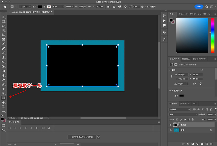Image resolution: width=217 pixels, height=146 pixels.
Task: Hide the 背景 layer
Action: pos(171,130)
